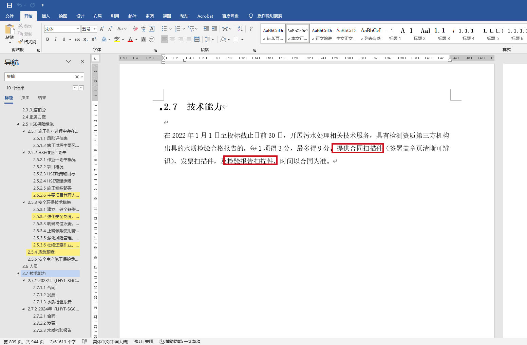Open the 插入 ribbon tab
The image size is (527, 345).
45,16
